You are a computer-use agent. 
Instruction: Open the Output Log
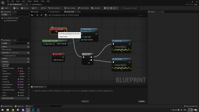click(x=19, y=106)
